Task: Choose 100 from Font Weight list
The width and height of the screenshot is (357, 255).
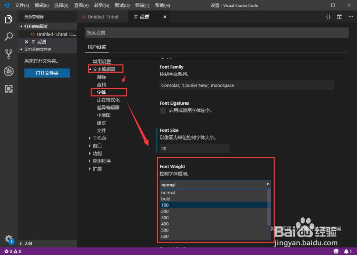Action: (214, 205)
